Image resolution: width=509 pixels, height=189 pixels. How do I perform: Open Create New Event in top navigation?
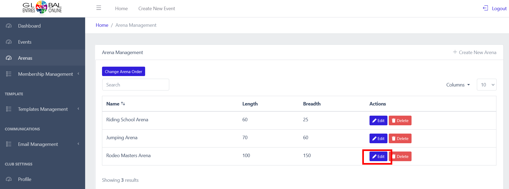pos(157,9)
